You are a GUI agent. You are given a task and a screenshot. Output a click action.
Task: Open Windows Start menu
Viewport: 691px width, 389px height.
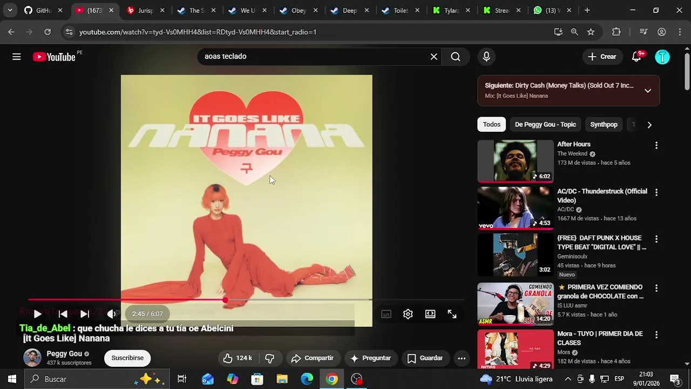point(12,379)
